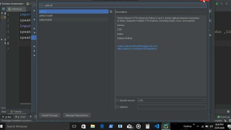Click the Manage Repositories button

click(77, 115)
